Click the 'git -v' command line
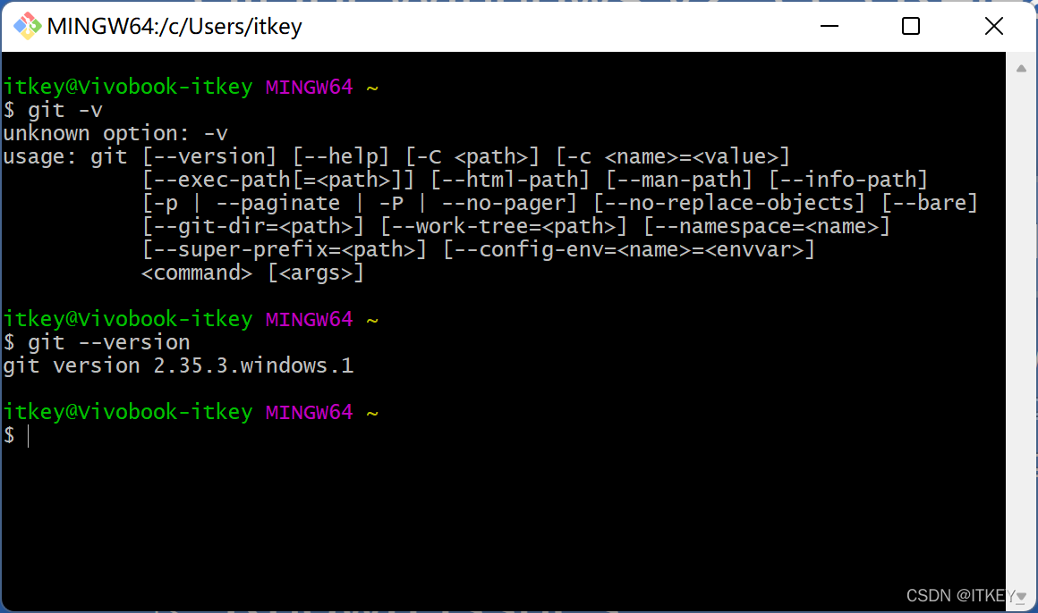 coord(53,110)
